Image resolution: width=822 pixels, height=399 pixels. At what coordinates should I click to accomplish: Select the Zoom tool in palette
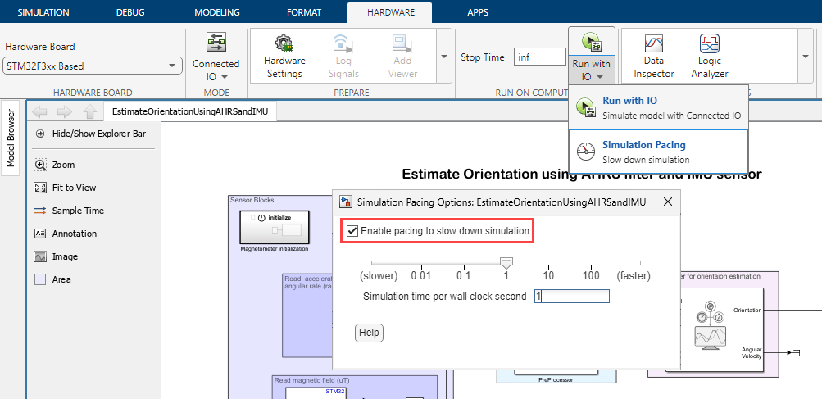tap(40, 165)
